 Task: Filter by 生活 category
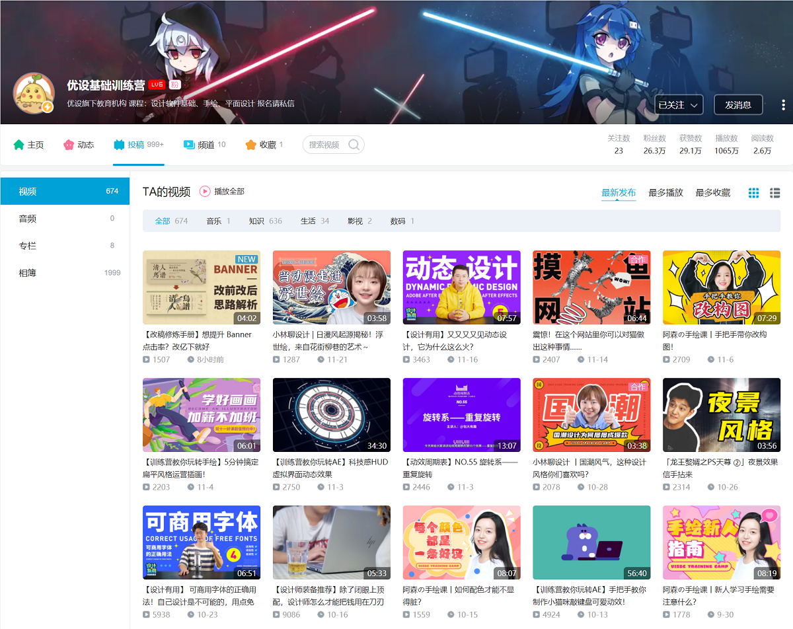pyautogui.click(x=315, y=221)
